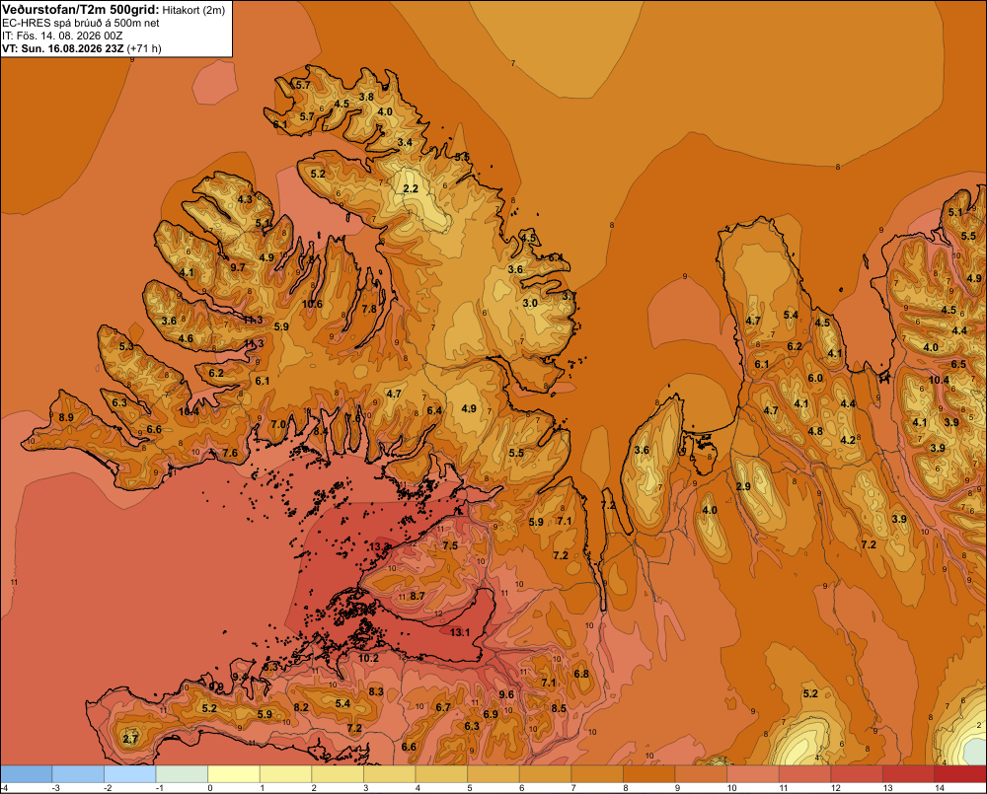Click the 10.2 temperature label
This screenshot has width=987, height=794.
pyautogui.click(x=369, y=658)
